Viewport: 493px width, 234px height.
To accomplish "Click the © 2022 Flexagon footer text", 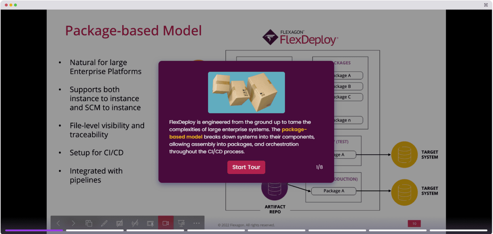I will click(247, 225).
